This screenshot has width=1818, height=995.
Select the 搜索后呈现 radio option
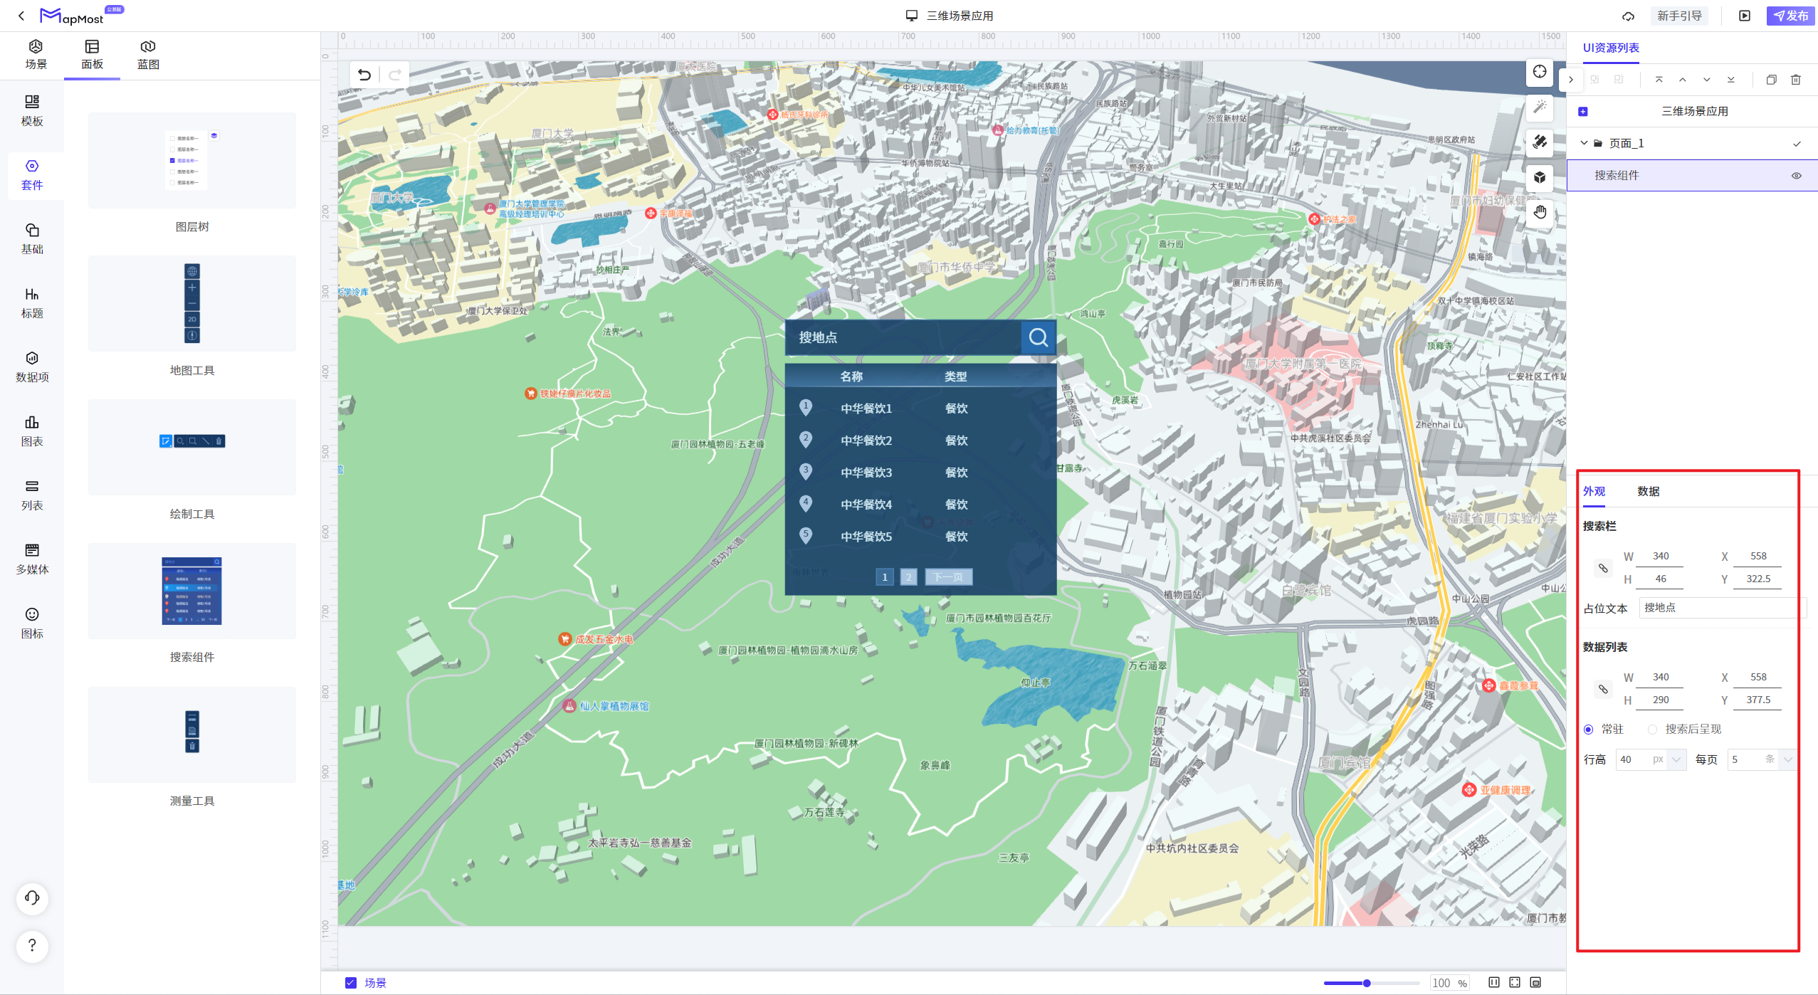click(x=1652, y=730)
